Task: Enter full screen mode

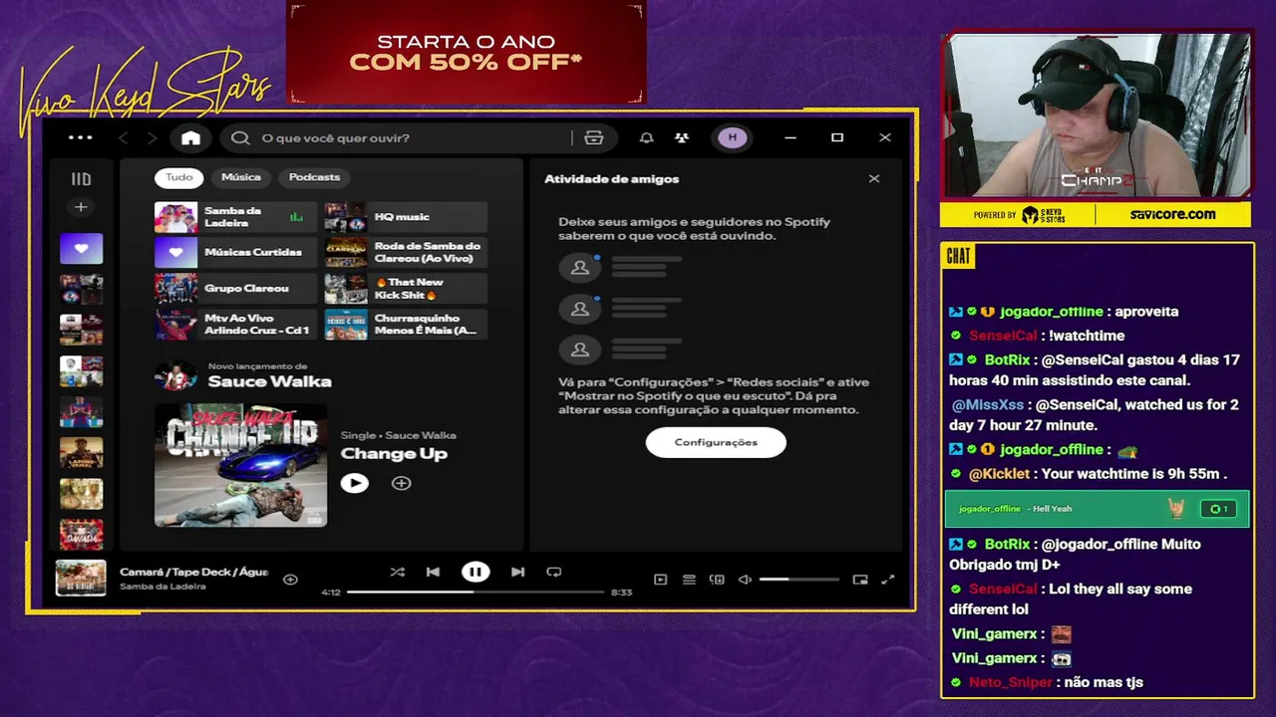Action: (888, 580)
